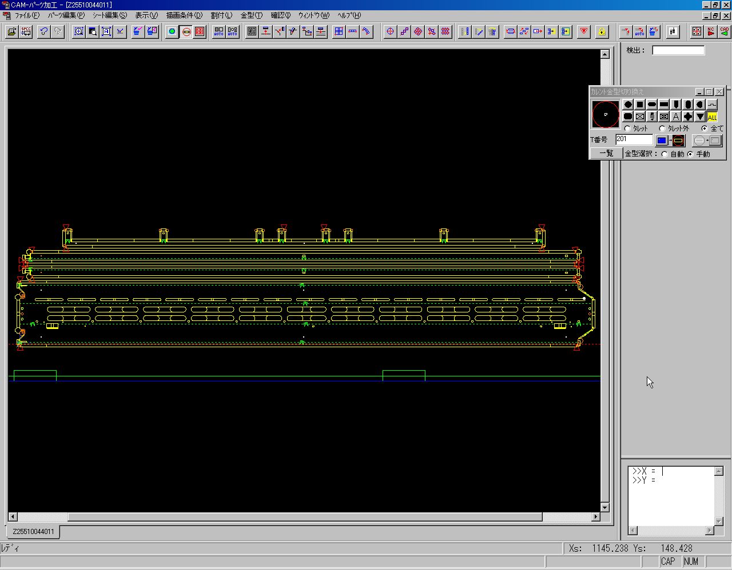Select the 全て radio button
The width and height of the screenshot is (732, 570).
705,129
